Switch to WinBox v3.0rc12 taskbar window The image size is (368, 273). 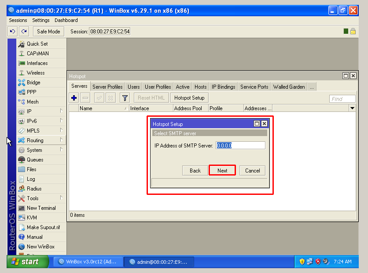point(88,262)
